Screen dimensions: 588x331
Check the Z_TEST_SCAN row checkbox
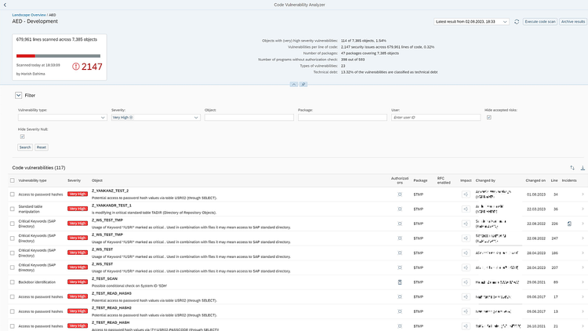click(x=13, y=282)
